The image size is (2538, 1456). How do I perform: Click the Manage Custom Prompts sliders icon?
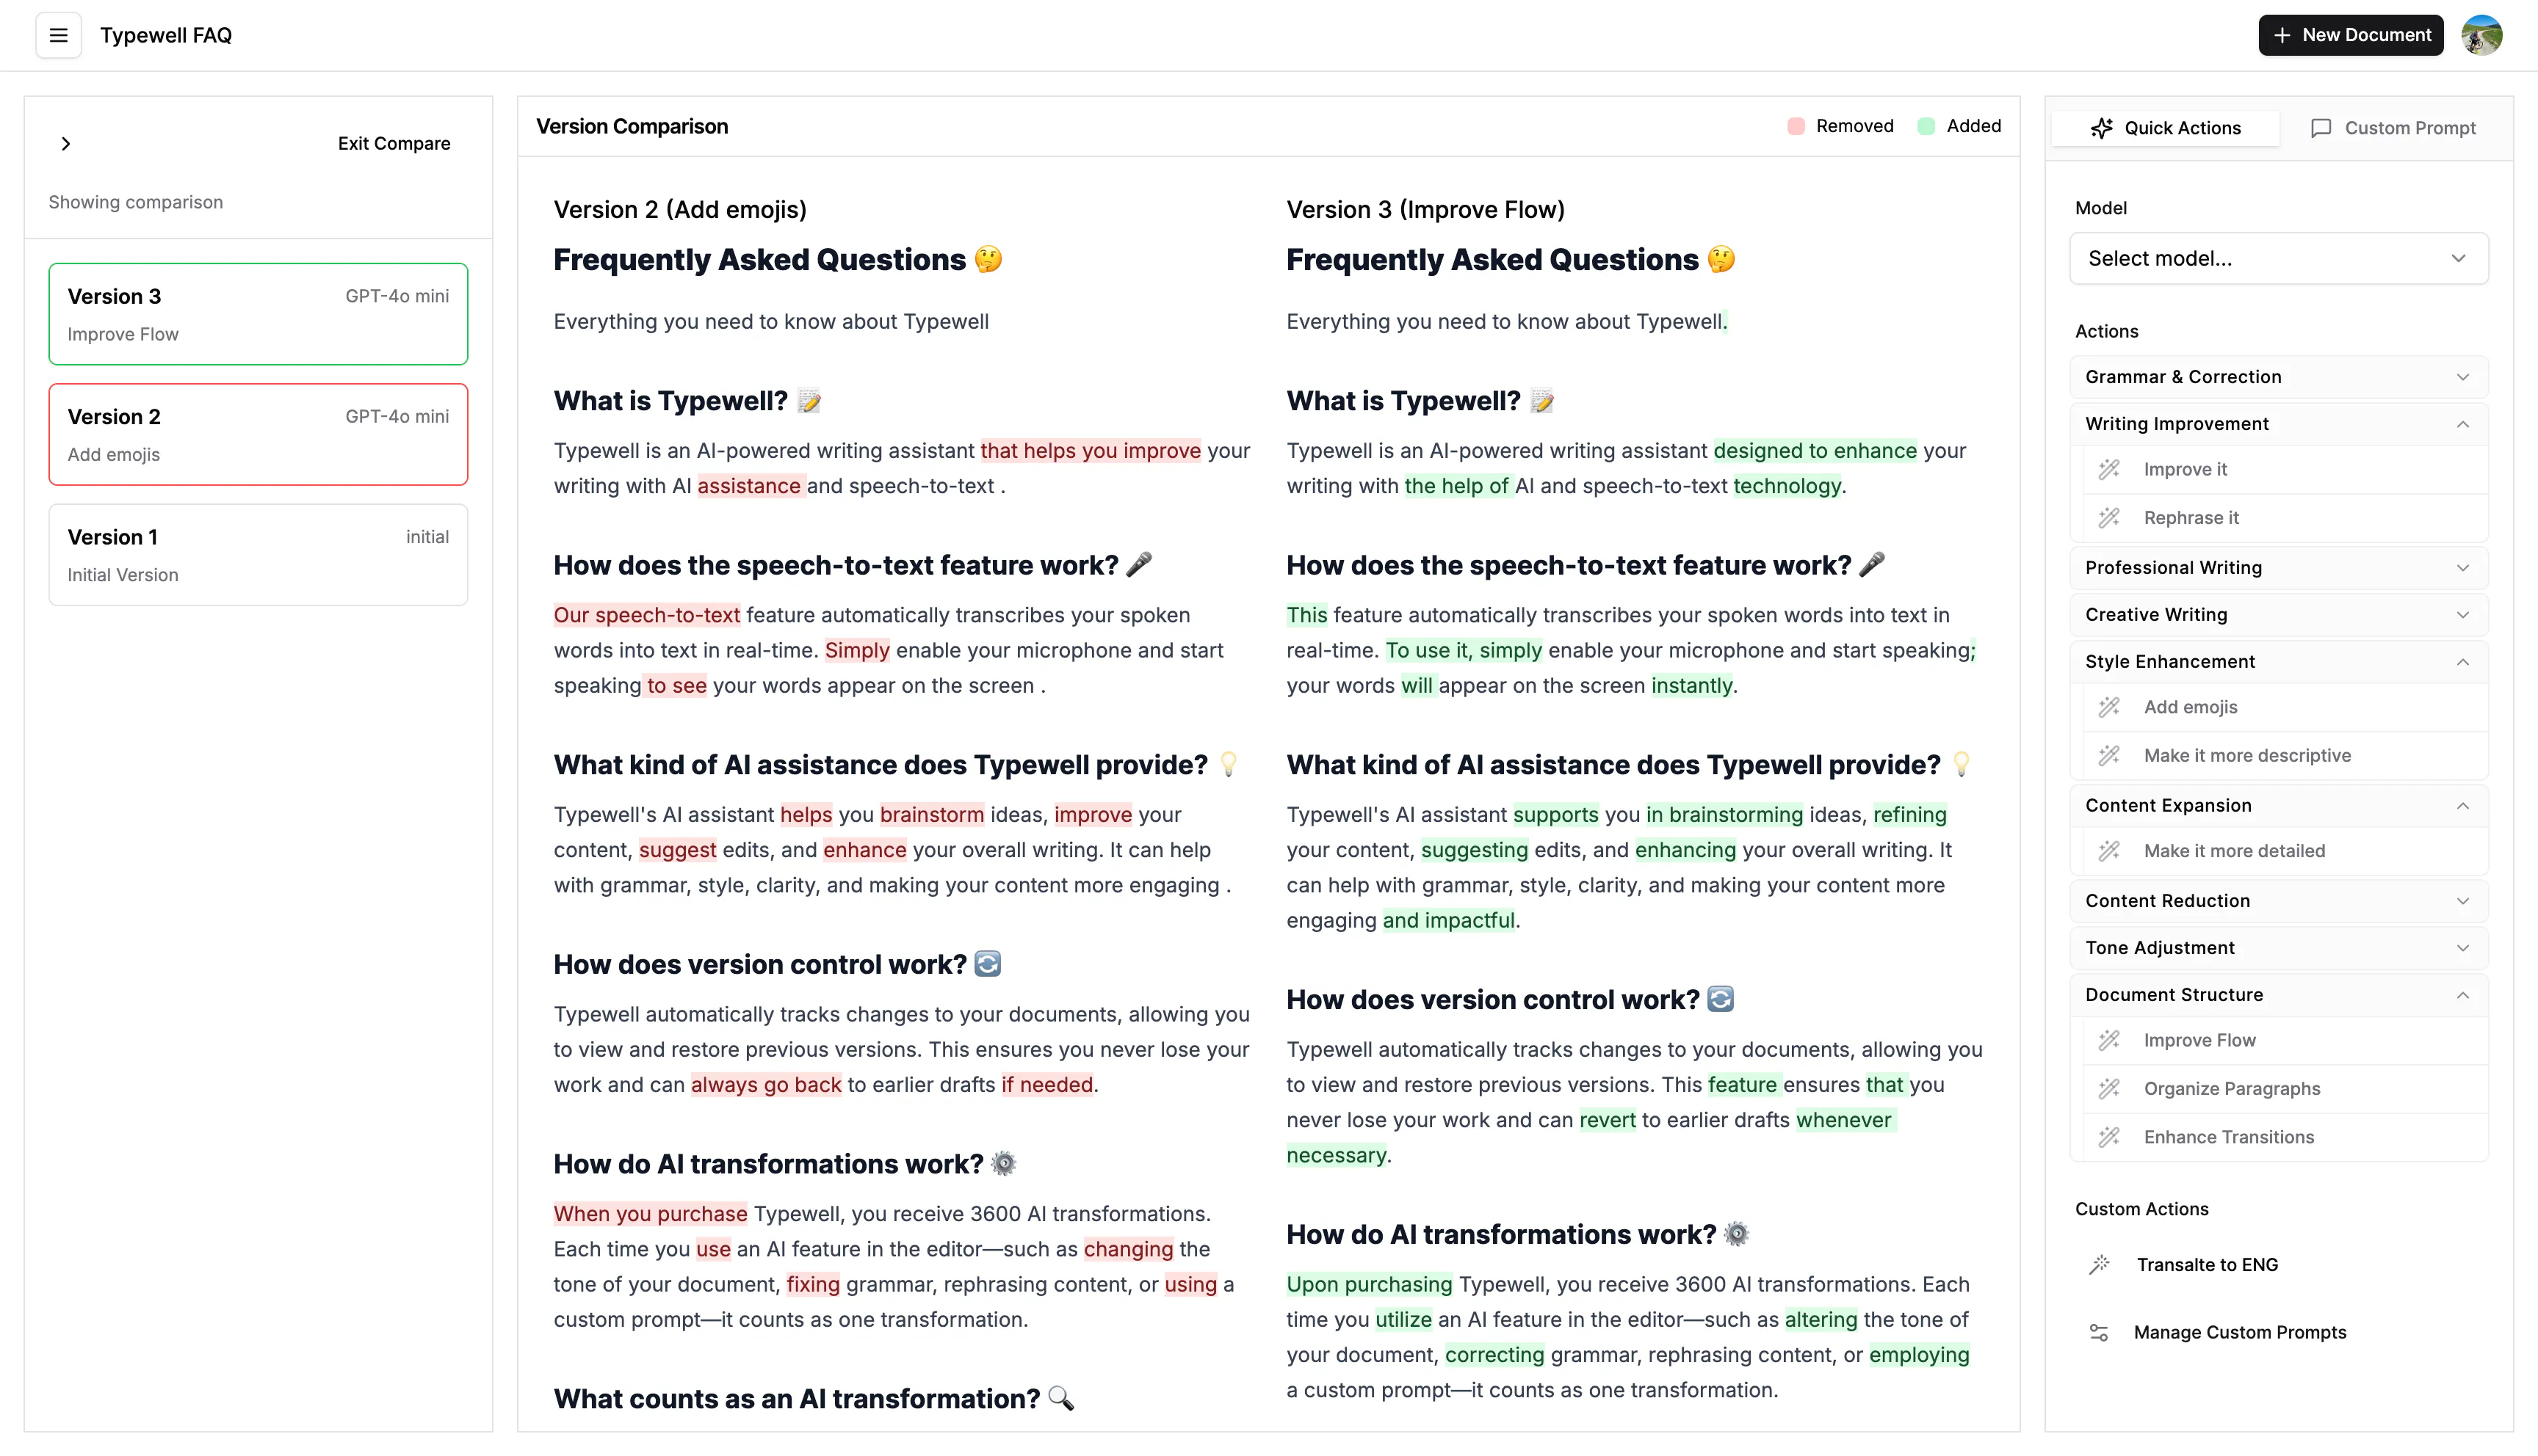coord(2099,1333)
